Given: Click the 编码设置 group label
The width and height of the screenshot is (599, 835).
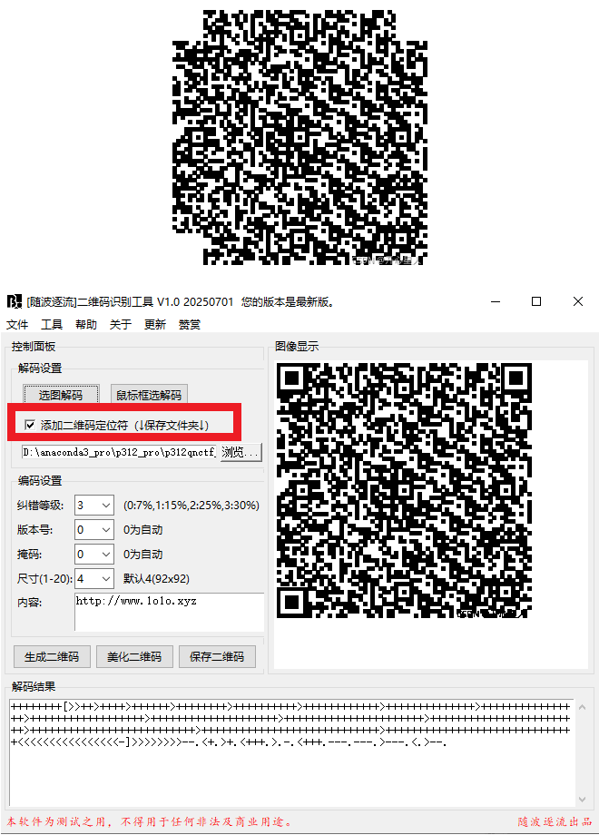Looking at the screenshot, I should [x=40, y=480].
